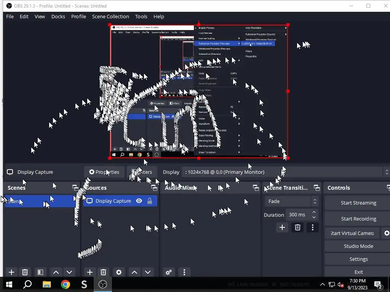Screen dimensions: 390x292
Task: Open Windows notification center
Action: [378, 284]
